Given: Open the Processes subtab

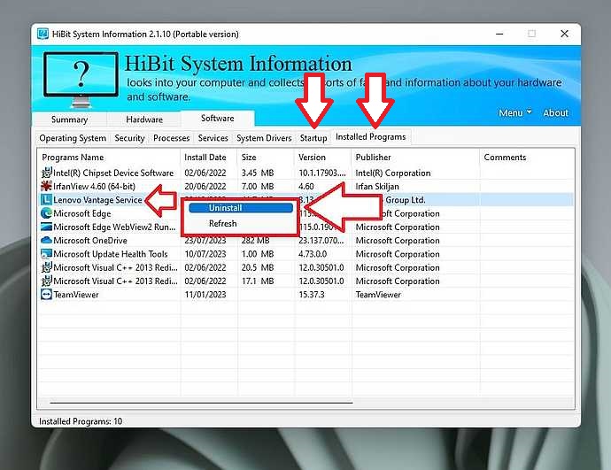Looking at the screenshot, I should tap(172, 138).
